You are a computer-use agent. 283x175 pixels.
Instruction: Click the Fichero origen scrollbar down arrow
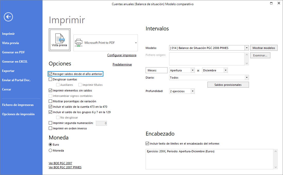click(x=247, y=63)
